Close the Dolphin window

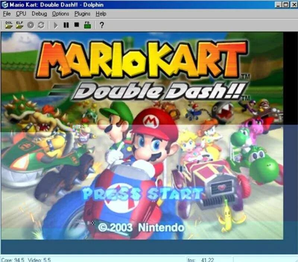(294, 4)
